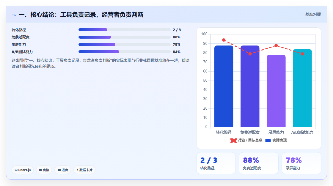This screenshot has height=186, width=333.
Task: Click the A/B测试能力 progress bar
Action: pyautogui.click(x=125, y=52)
